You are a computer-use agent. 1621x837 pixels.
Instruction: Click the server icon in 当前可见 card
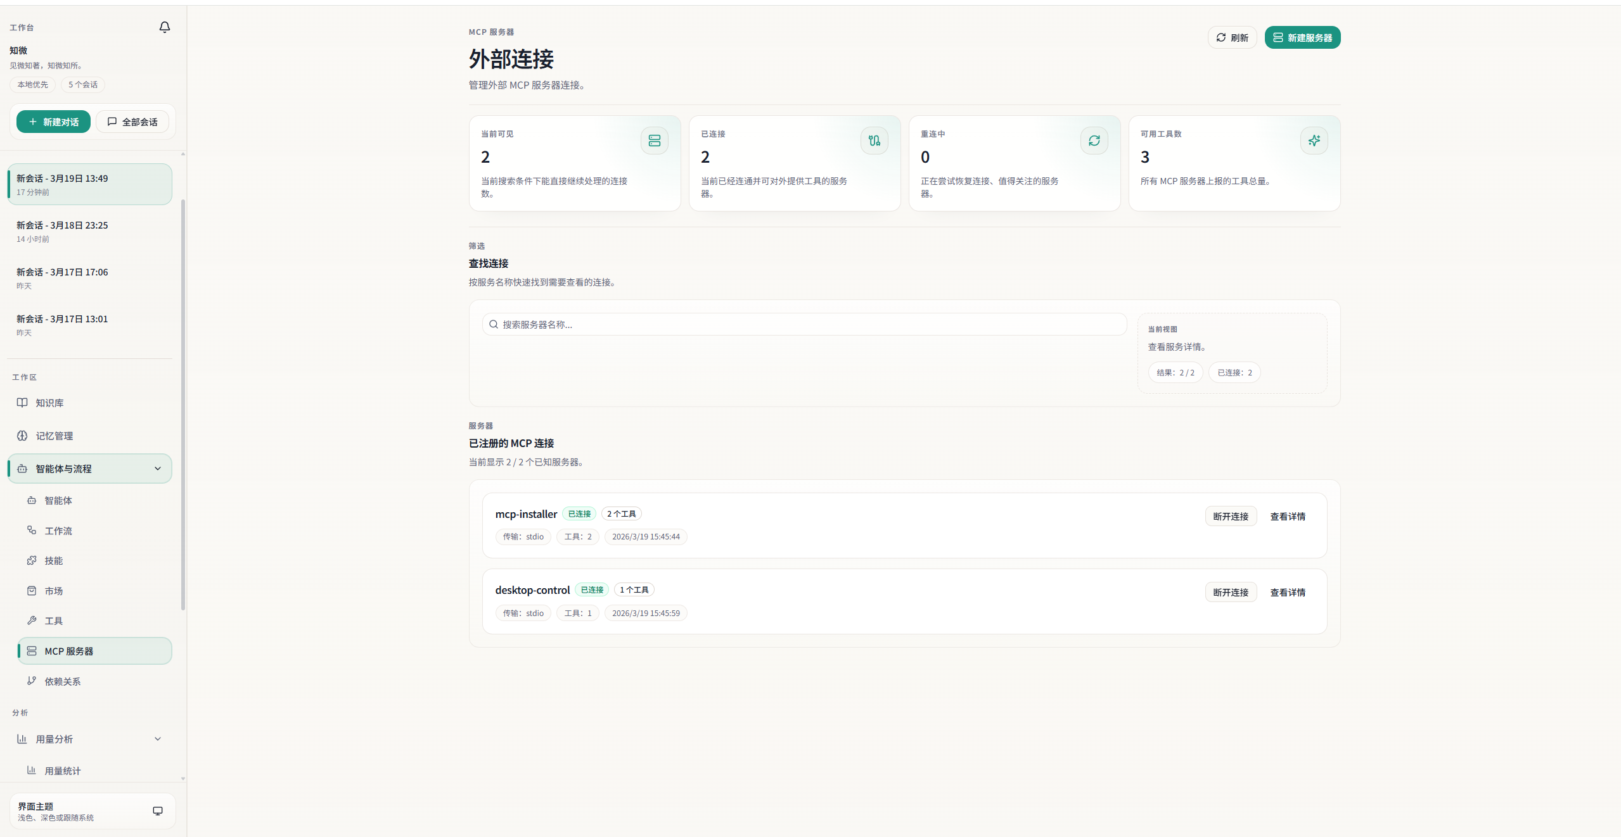(654, 141)
